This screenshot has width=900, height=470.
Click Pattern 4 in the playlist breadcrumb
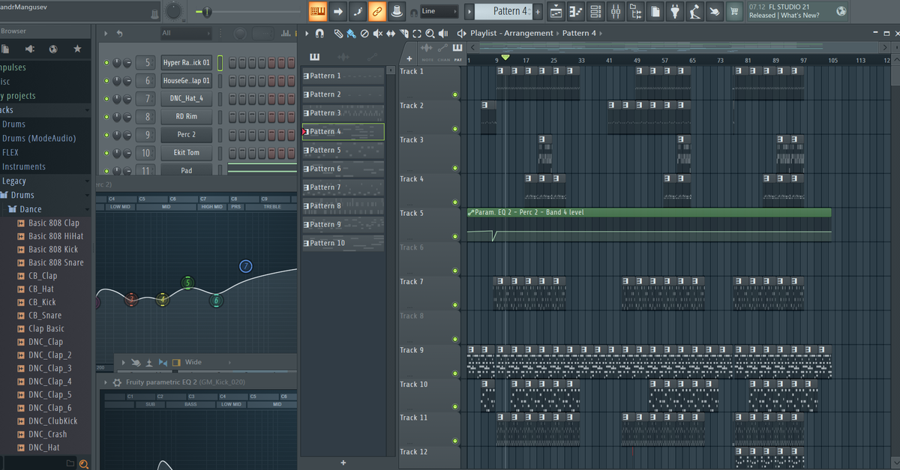pyautogui.click(x=579, y=33)
